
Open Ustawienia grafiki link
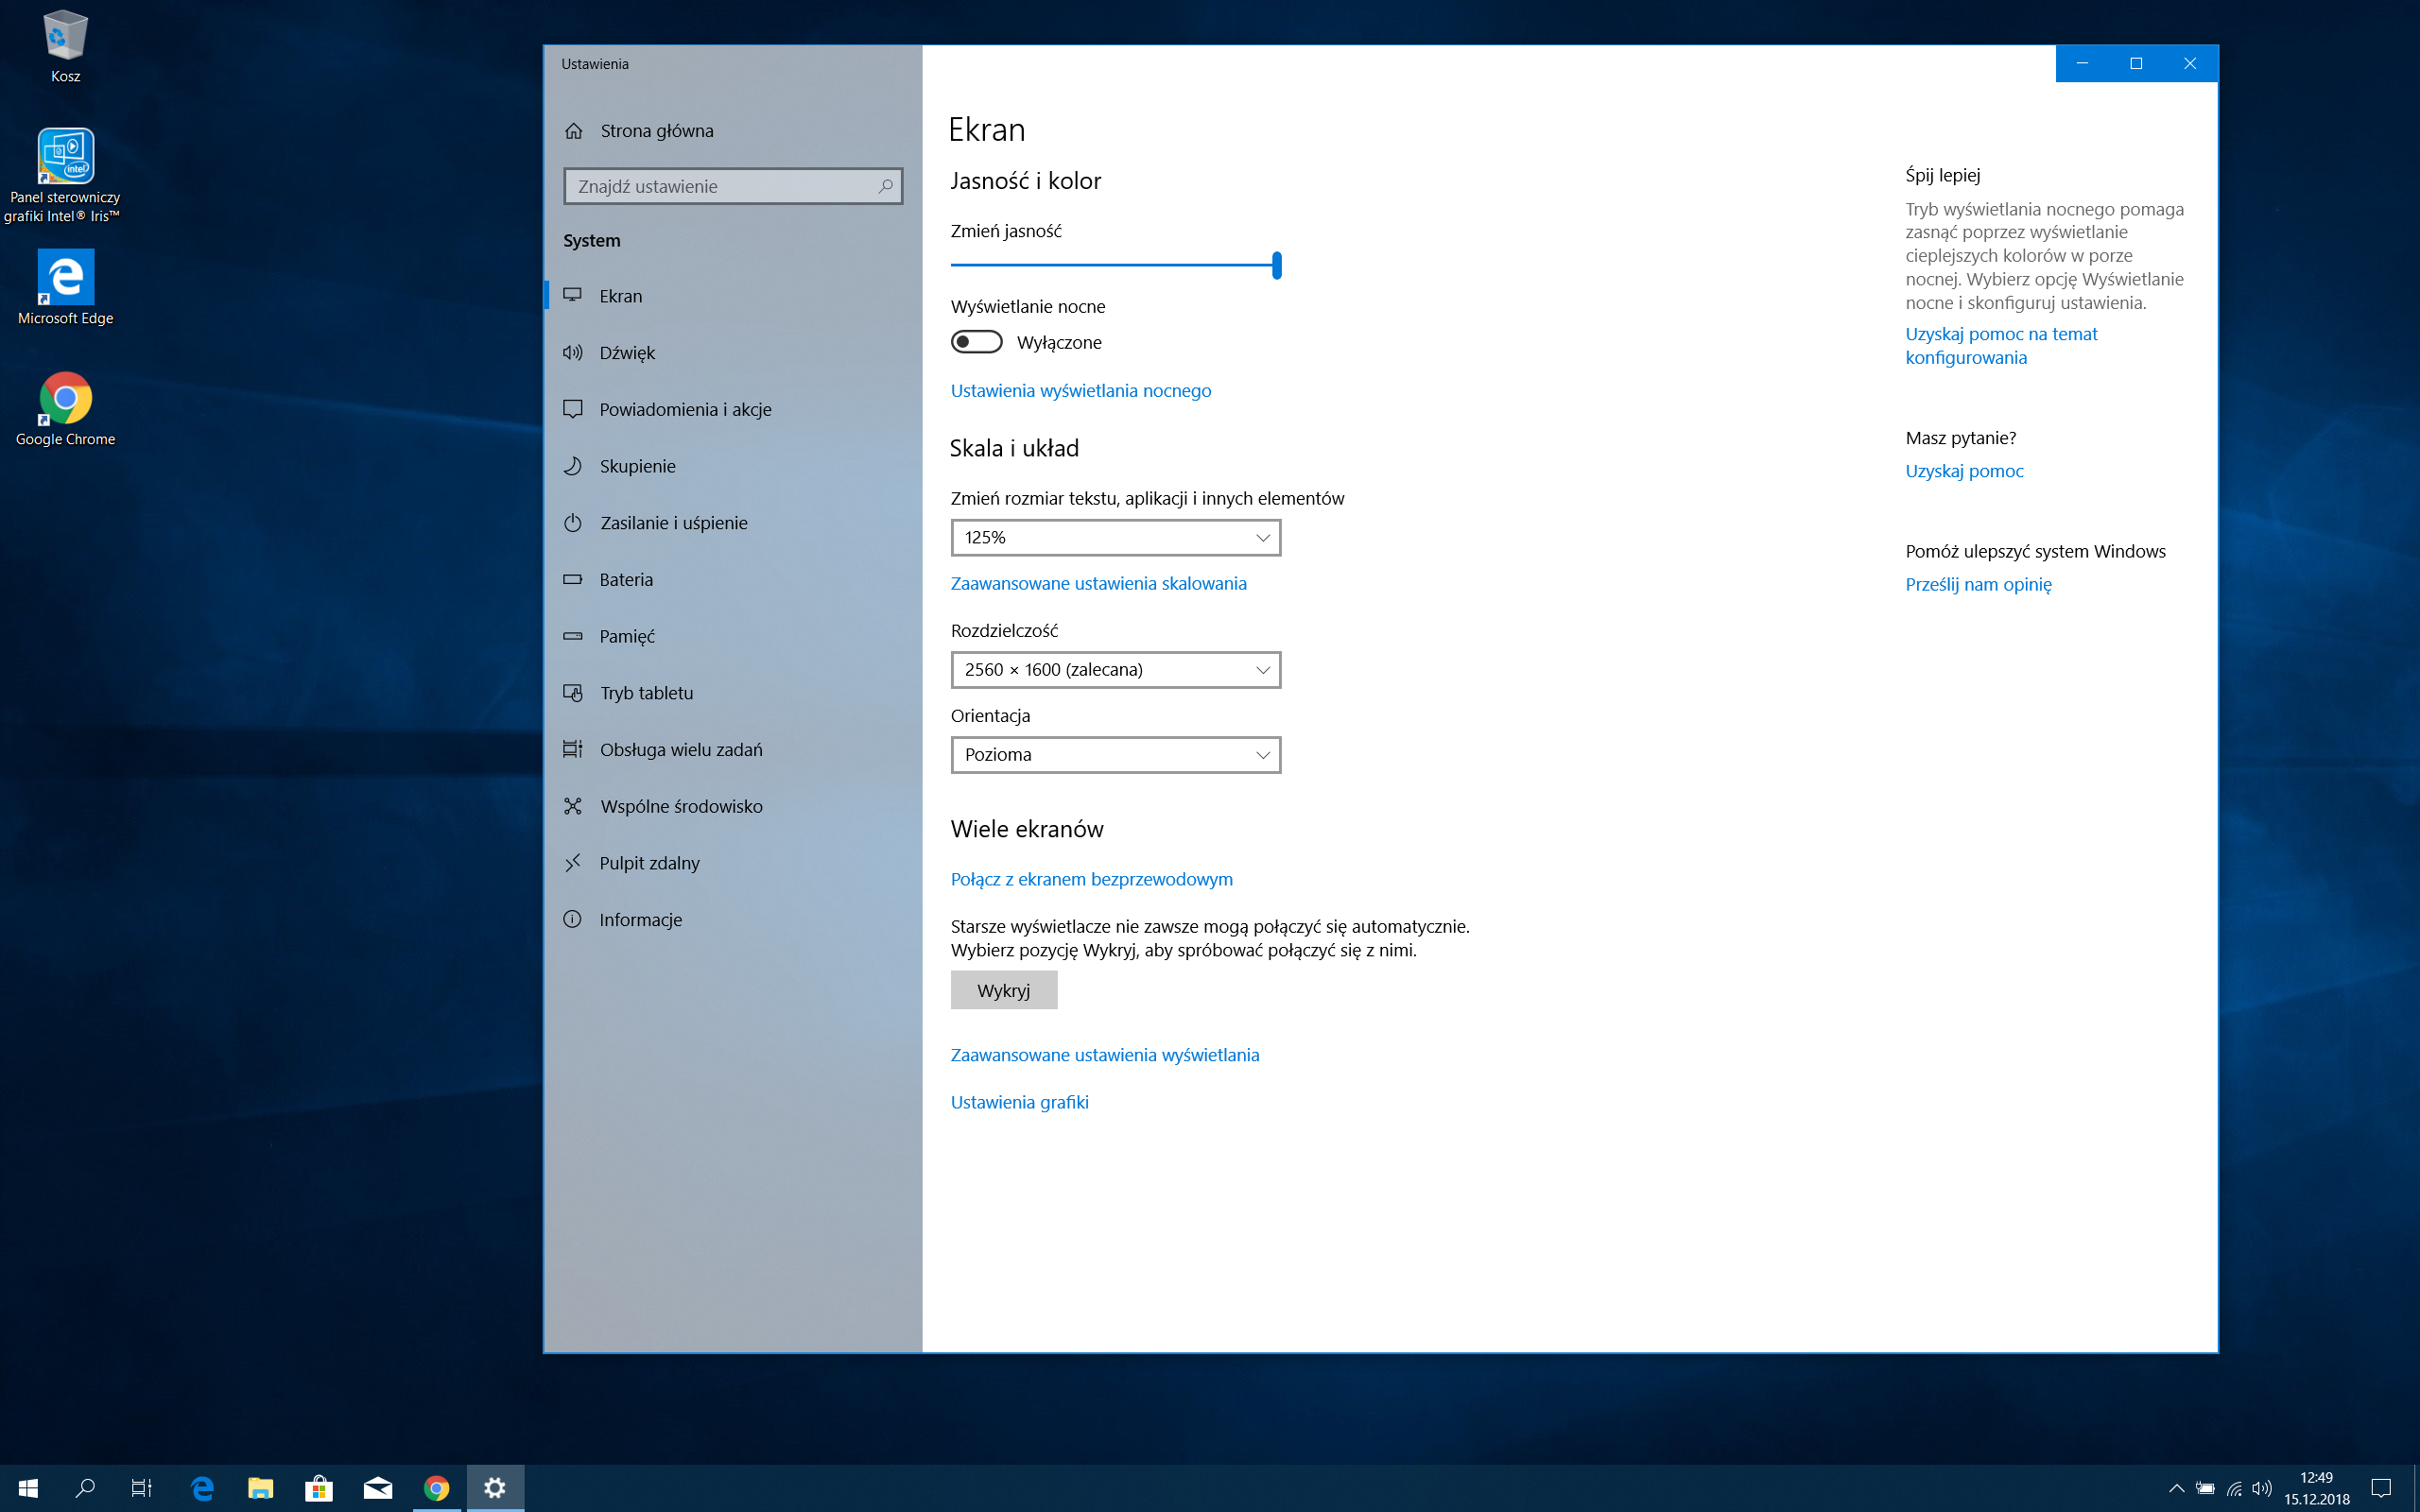(x=1020, y=1102)
